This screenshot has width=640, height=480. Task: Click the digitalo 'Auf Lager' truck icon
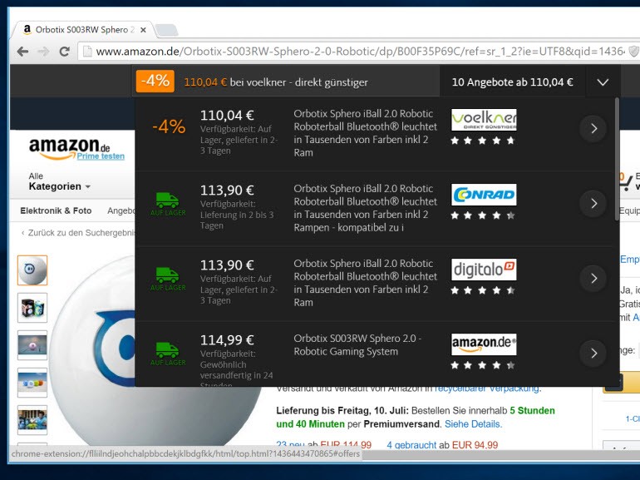168,279
